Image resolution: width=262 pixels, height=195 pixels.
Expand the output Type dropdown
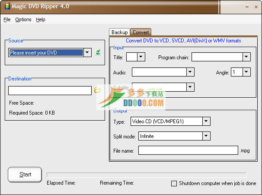(206, 121)
